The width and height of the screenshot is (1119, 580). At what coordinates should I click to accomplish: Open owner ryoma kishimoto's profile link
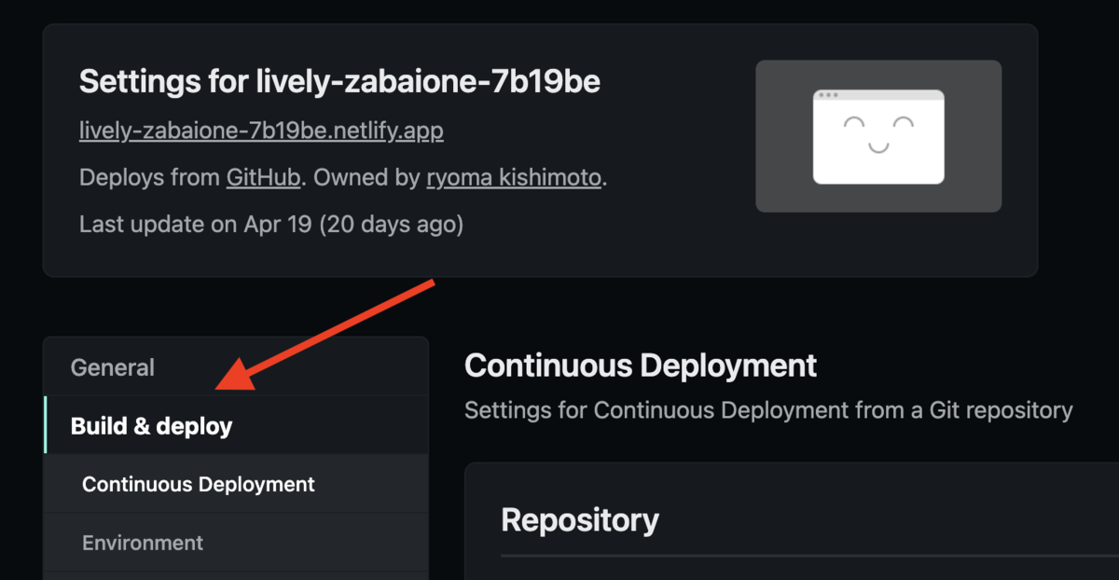tap(514, 177)
